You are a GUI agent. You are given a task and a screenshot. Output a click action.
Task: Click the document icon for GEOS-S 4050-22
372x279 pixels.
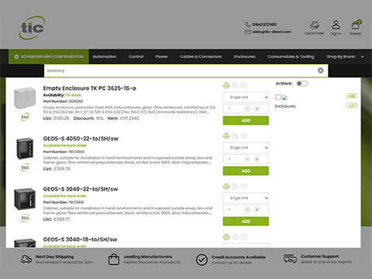(235, 136)
